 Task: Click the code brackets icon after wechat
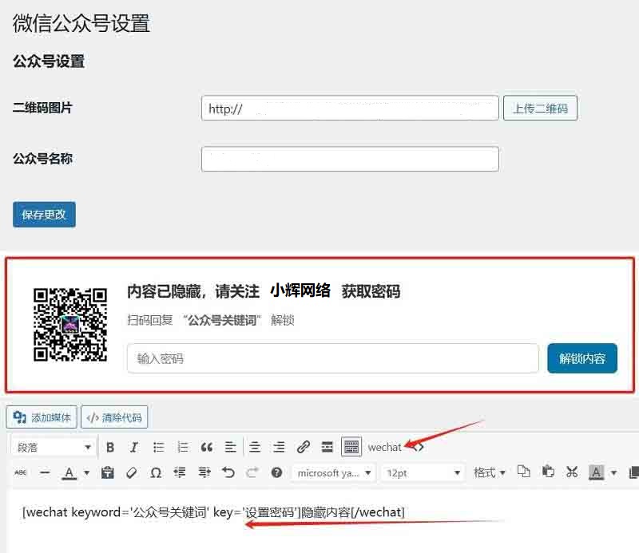point(419,447)
